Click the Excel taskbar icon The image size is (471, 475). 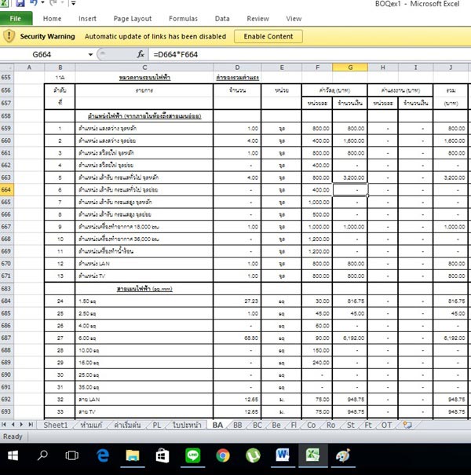[313, 455]
